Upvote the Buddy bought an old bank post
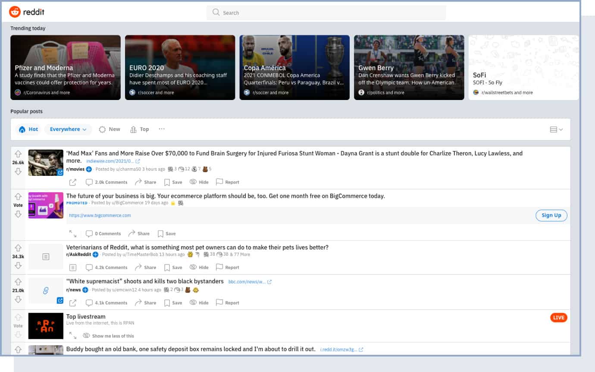This screenshot has width=595, height=372. [x=18, y=350]
